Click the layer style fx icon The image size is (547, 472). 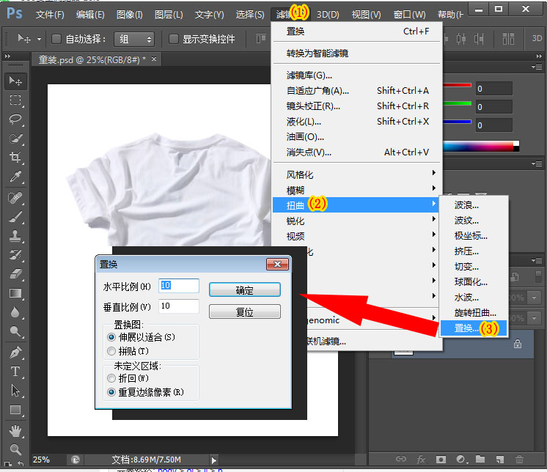(x=421, y=460)
